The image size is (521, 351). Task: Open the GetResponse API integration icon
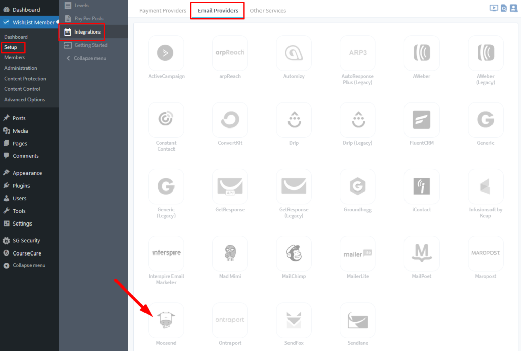[230, 186]
